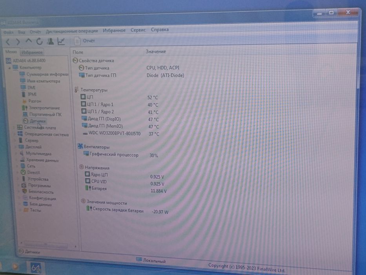The width and height of the screenshot is (366, 275).
Task: Expand the Сервер tree node
Action: click(16, 141)
